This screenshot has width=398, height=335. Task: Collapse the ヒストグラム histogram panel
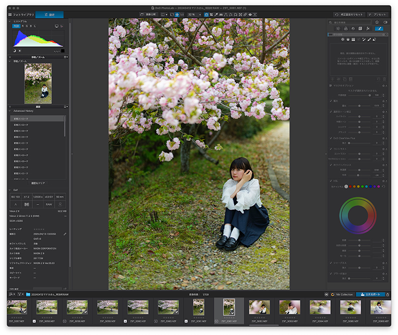tap(9, 21)
